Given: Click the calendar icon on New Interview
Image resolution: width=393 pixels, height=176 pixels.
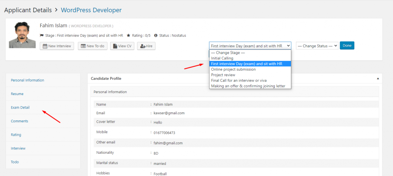Looking at the screenshot, I should pos(45,46).
